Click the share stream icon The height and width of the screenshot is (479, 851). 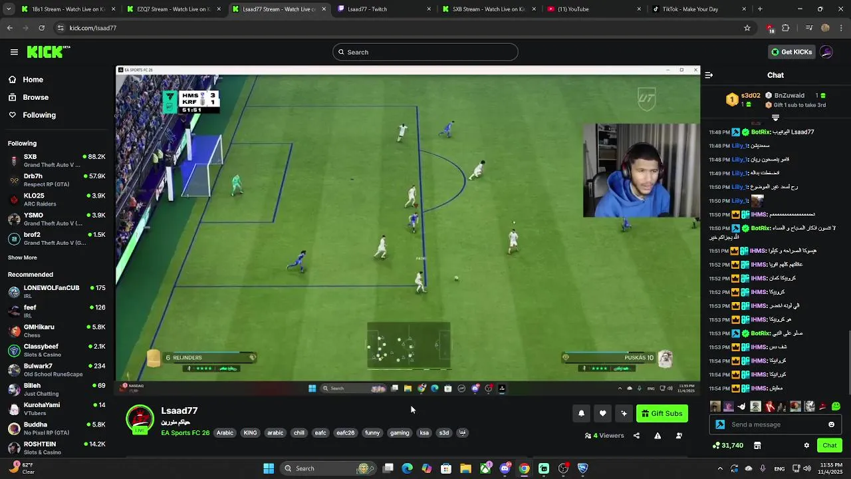pos(636,436)
